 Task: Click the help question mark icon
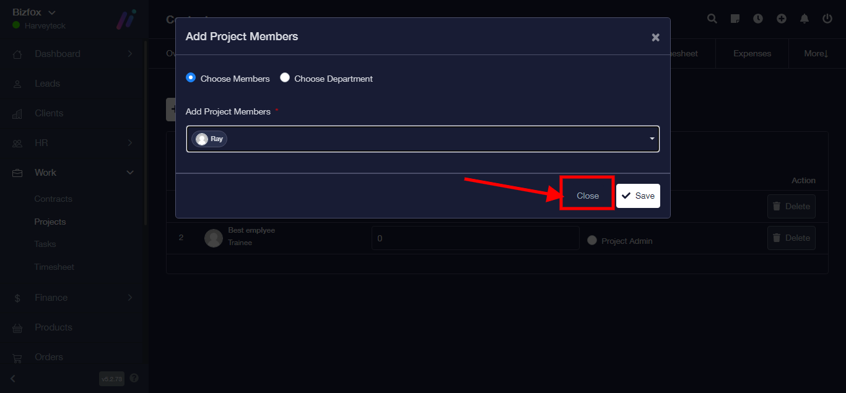point(134,378)
